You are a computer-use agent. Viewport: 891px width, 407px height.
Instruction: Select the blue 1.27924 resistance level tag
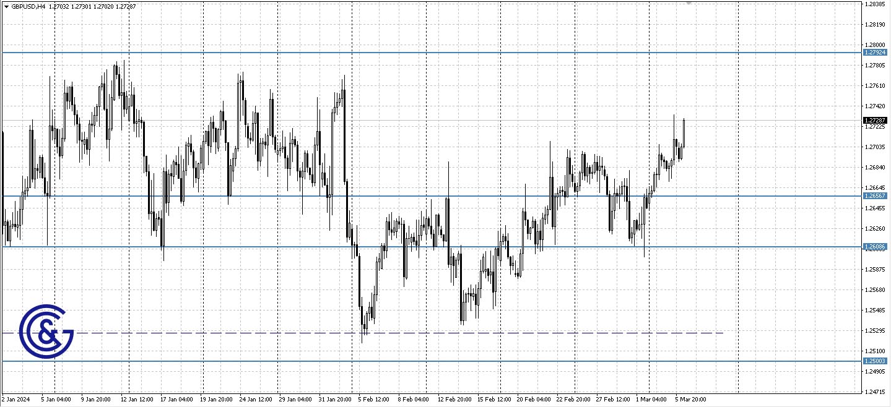(x=875, y=53)
